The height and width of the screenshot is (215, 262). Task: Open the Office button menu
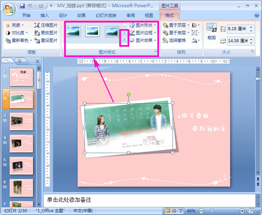pos(9,9)
